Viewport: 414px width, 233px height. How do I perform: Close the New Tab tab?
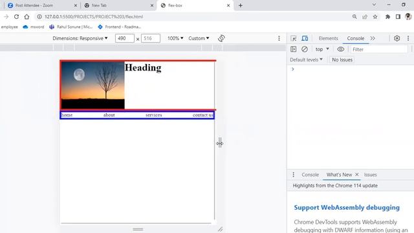click(152, 5)
